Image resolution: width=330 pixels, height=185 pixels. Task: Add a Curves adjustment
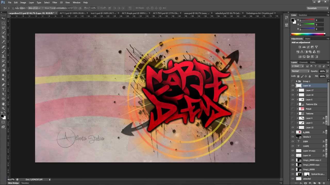308,47
